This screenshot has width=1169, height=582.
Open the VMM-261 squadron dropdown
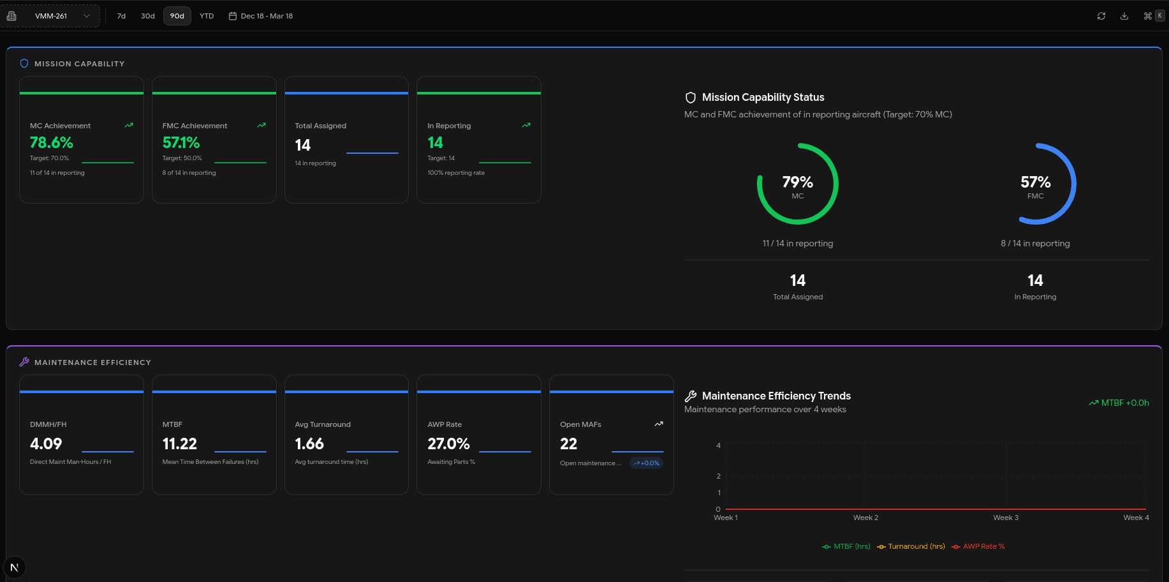click(61, 16)
